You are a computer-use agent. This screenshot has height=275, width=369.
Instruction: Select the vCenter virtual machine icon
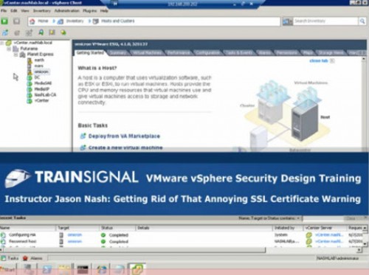tap(30, 100)
